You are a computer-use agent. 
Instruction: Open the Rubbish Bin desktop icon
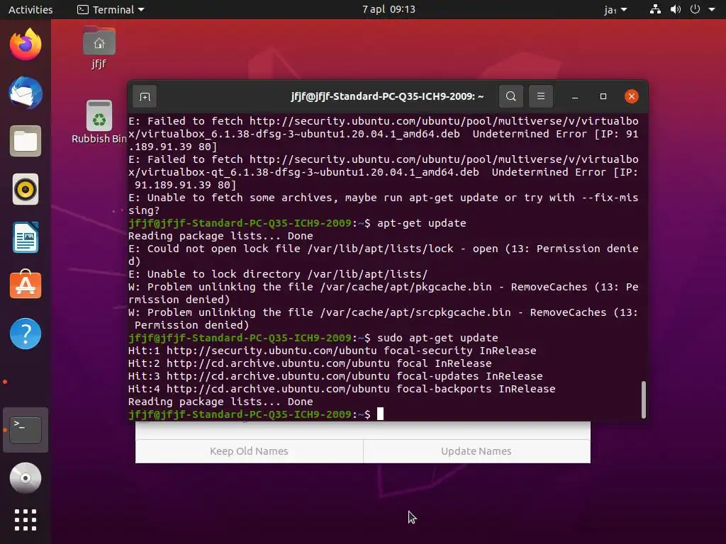(99, 122)
